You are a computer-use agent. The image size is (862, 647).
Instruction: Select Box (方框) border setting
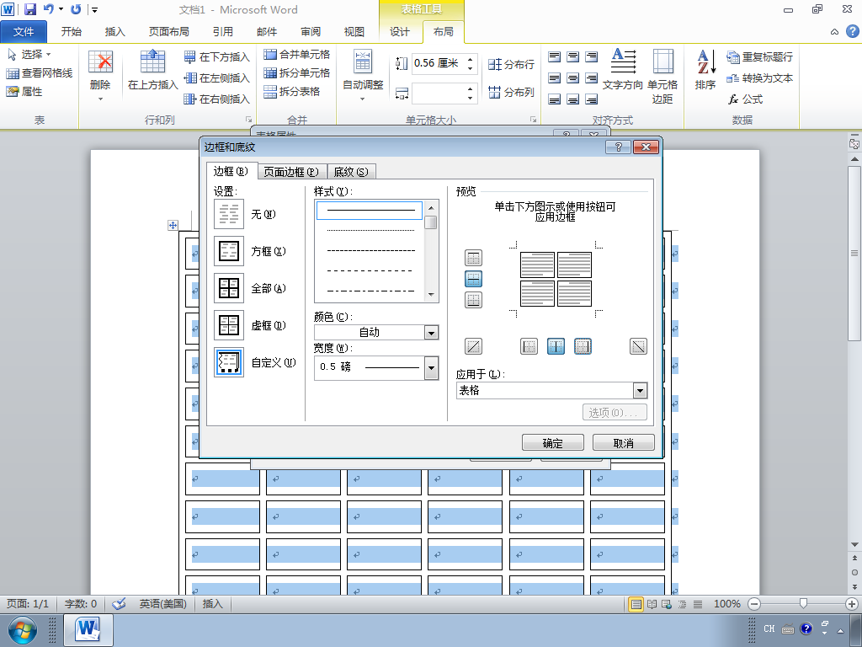(229, 251)
